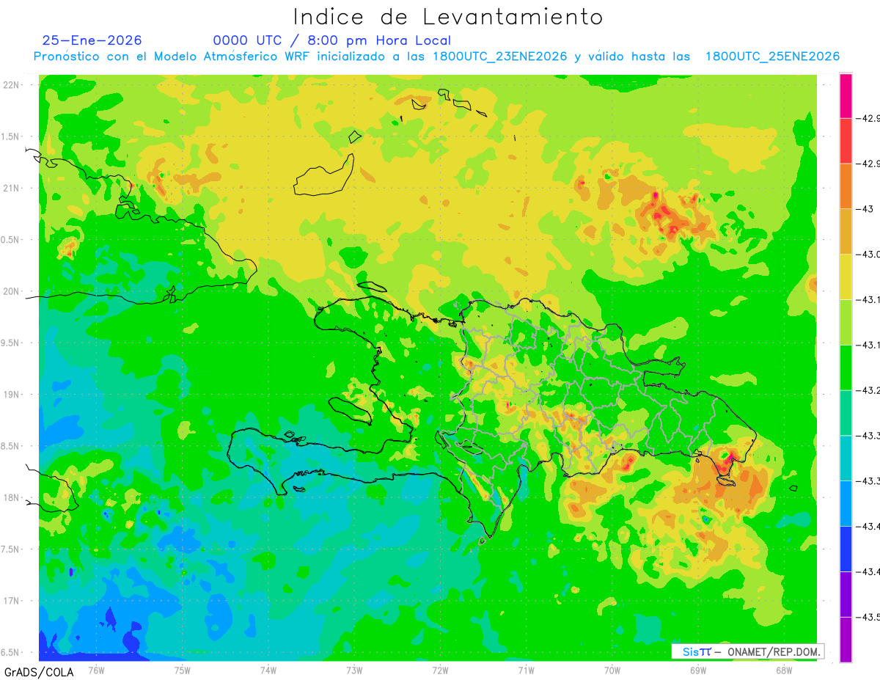Click the '1.5N' latitude label
This screenshot has width=880, height=680.
(10, 136)
